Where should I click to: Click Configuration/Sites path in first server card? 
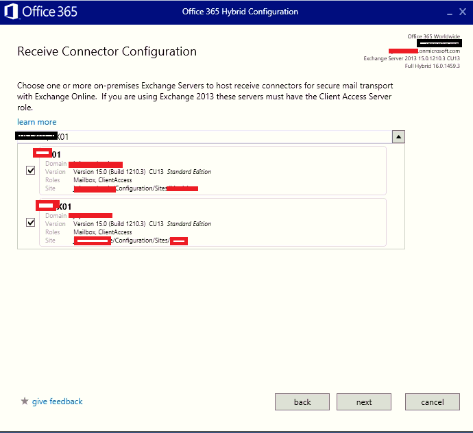click(141, 188)
